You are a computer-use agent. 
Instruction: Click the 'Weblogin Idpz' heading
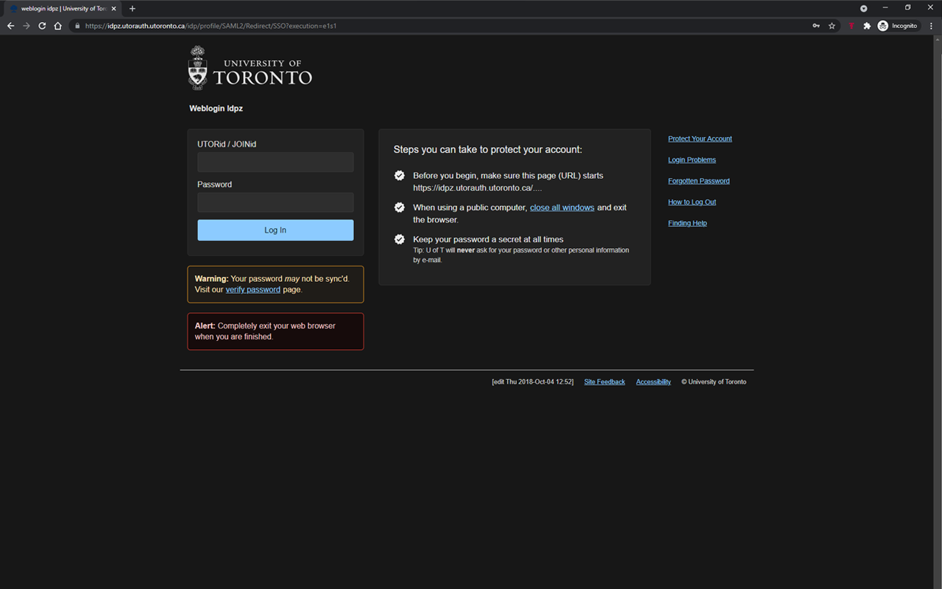[x=216, y=108]
